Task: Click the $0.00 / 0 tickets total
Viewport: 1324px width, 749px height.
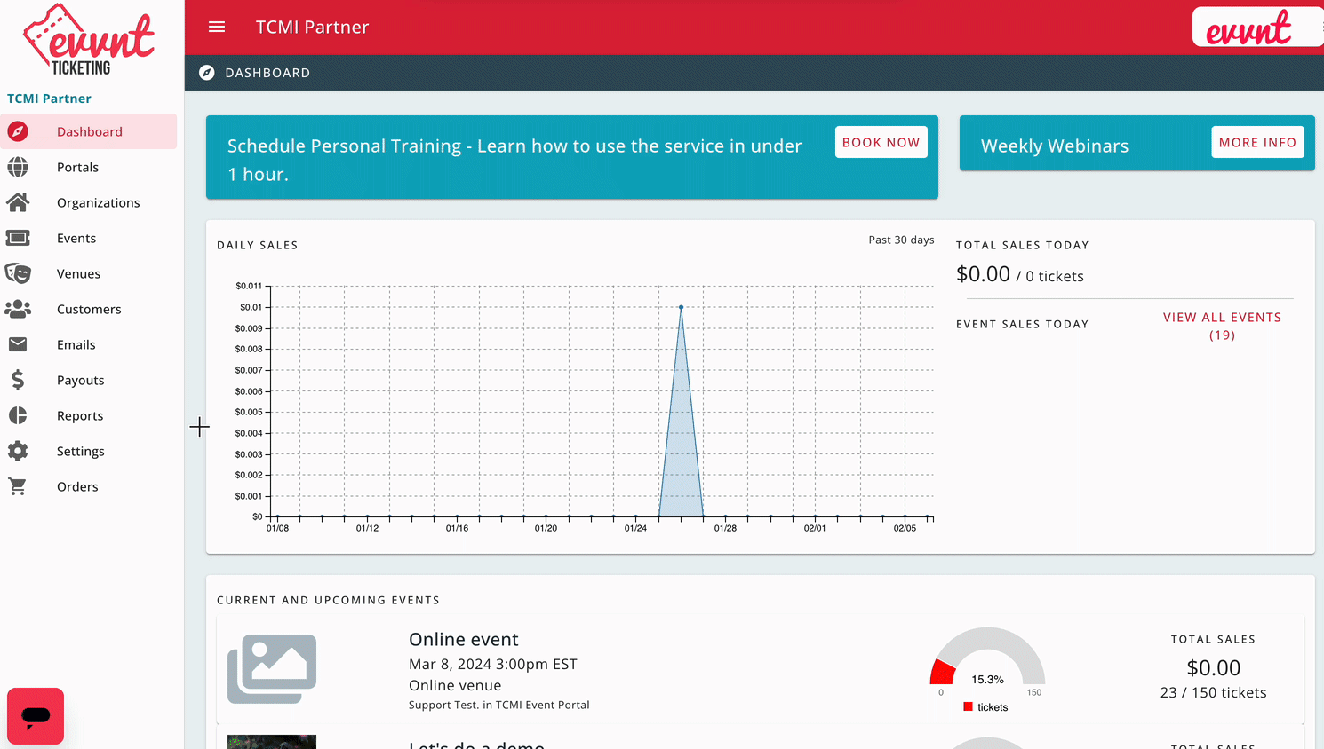Action: tap(1020, 275)
